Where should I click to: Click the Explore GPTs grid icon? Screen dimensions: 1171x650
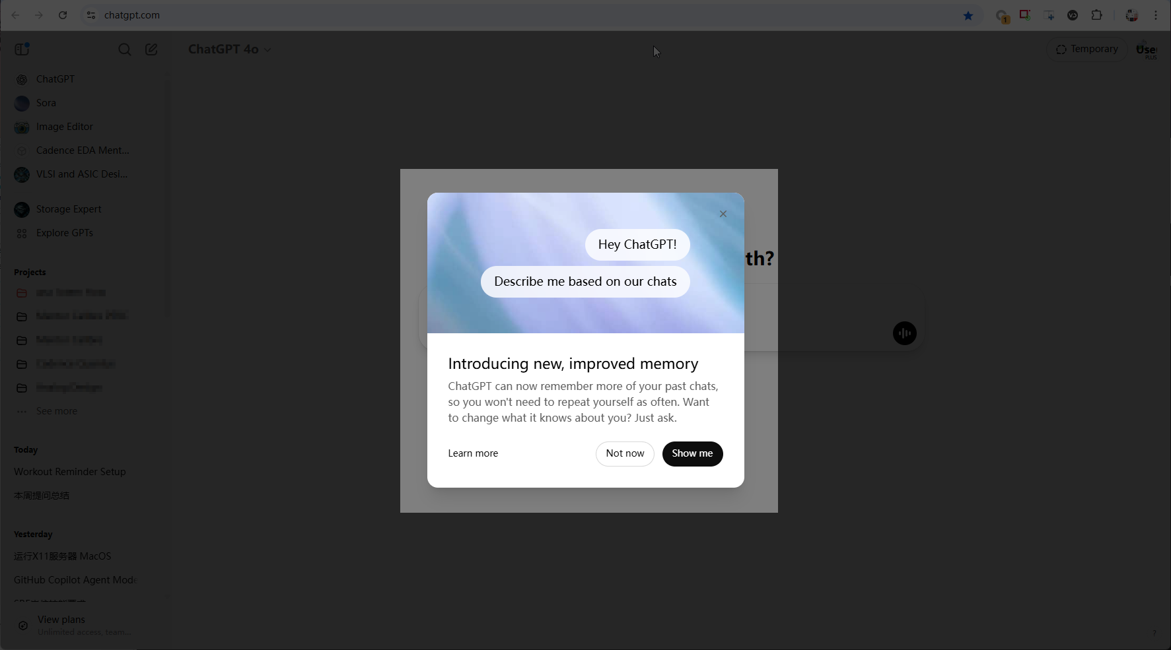tap(22, 234)
